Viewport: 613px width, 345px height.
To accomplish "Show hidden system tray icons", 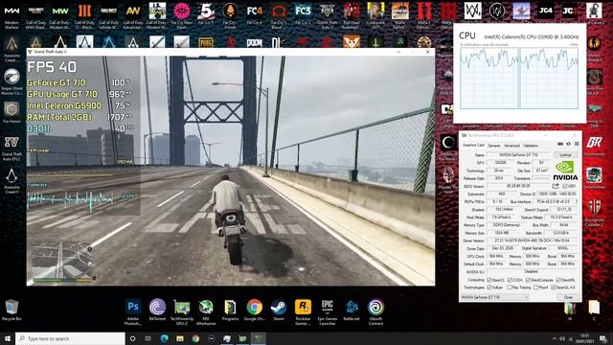I will tap(554, 338).
